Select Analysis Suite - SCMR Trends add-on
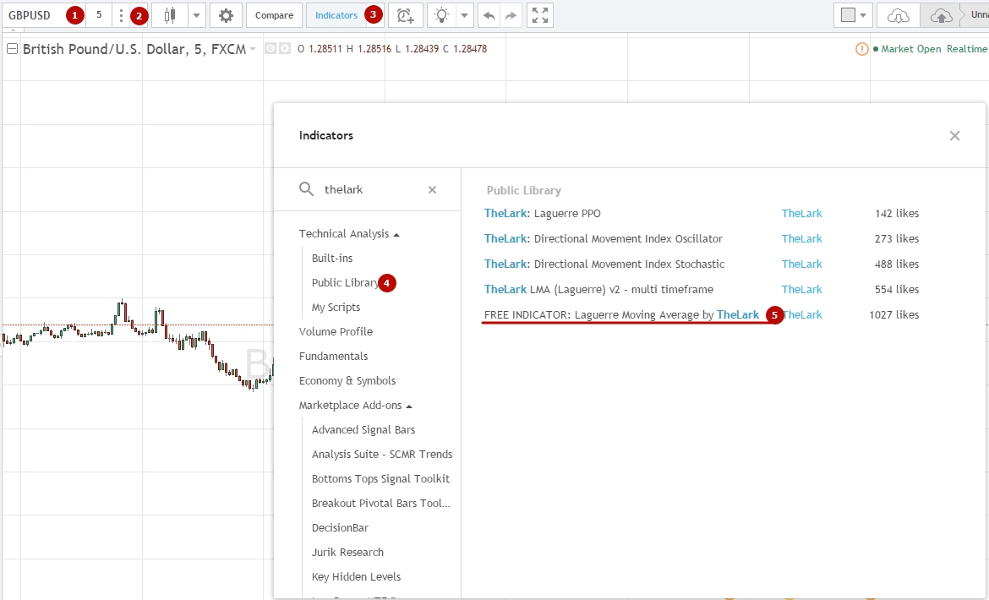 (381, 455)
